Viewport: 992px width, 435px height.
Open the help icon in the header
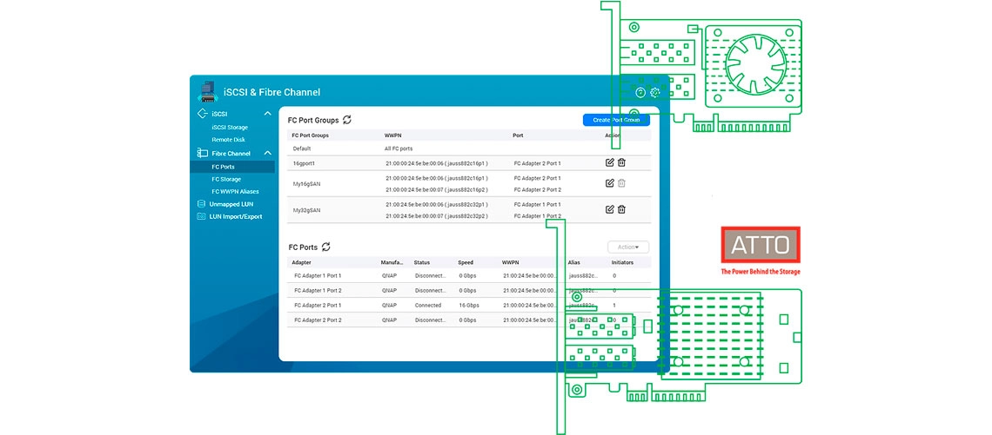tap(640, 93)
